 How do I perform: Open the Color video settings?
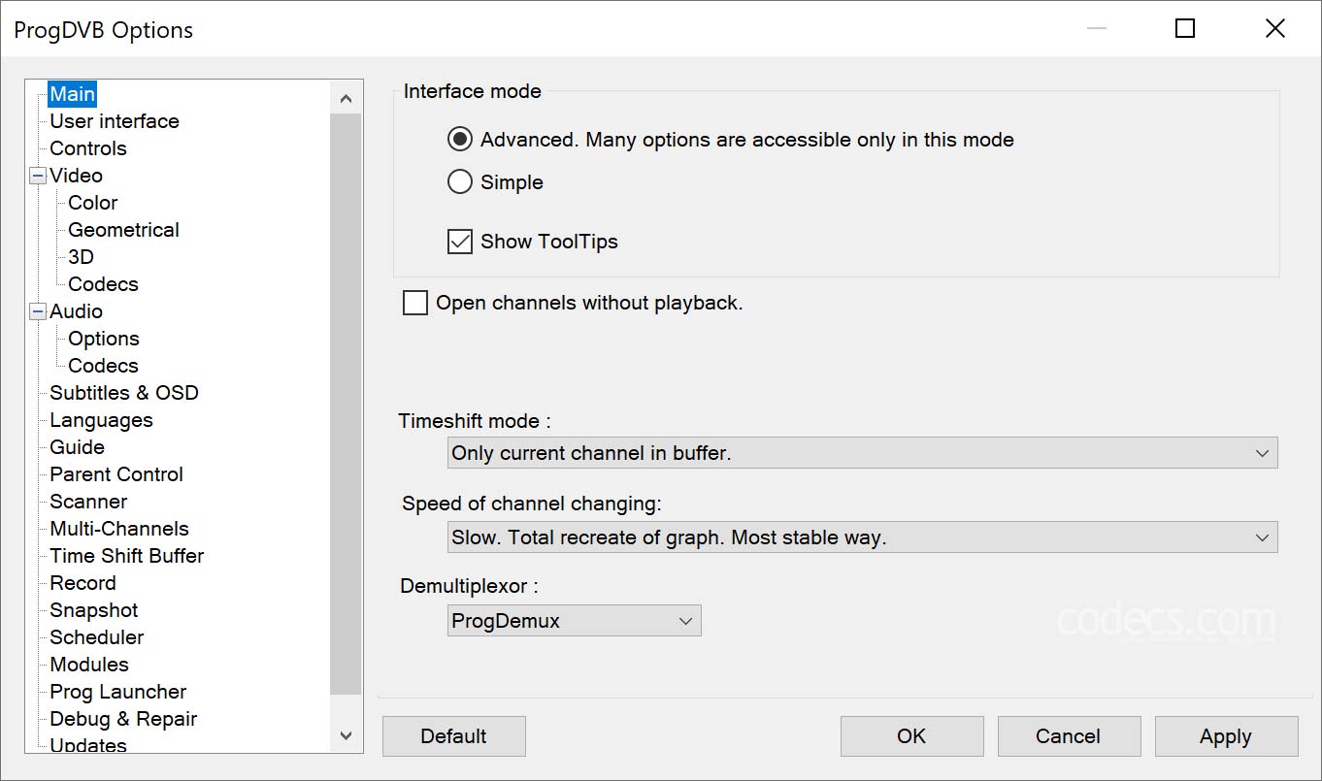(93, 203)
